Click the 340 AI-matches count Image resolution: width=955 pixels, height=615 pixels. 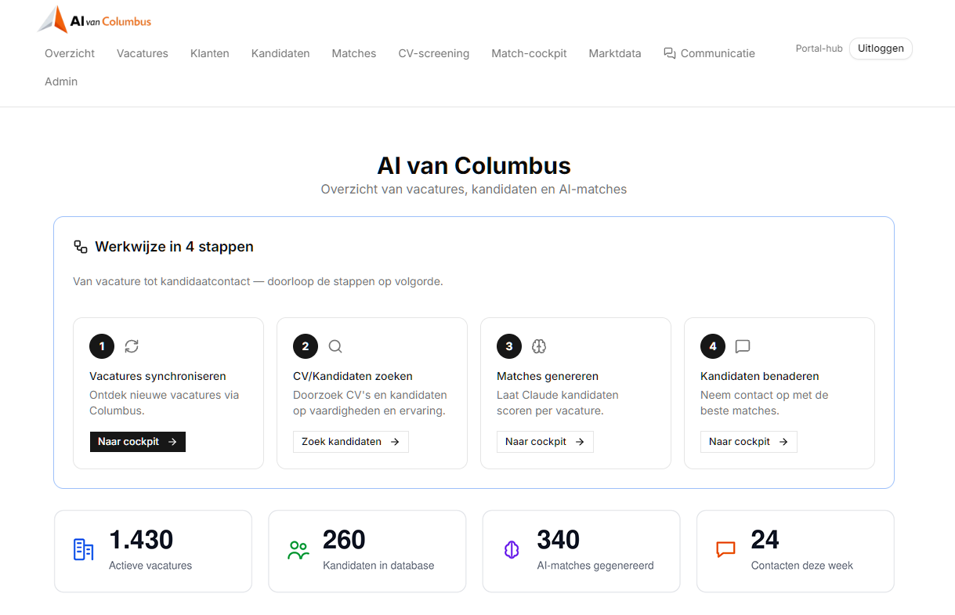point(558,540)
